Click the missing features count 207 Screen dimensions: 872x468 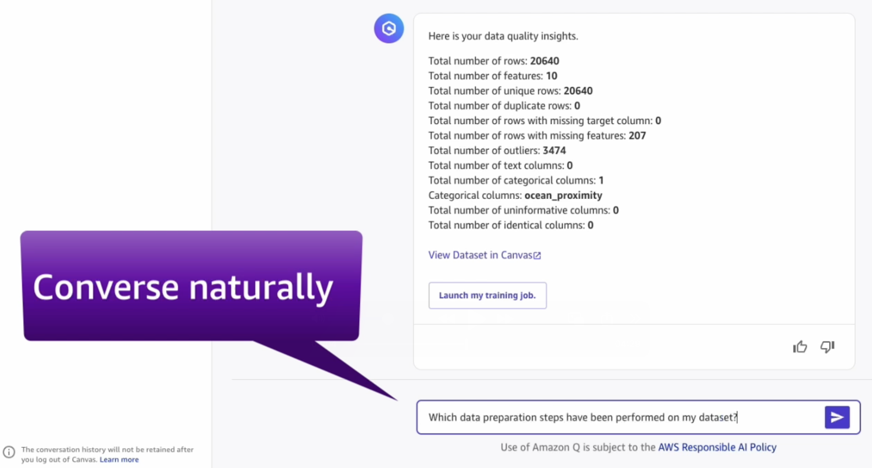tap(637, 135)
